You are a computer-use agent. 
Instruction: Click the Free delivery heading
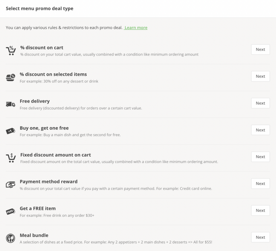(35, 101)
